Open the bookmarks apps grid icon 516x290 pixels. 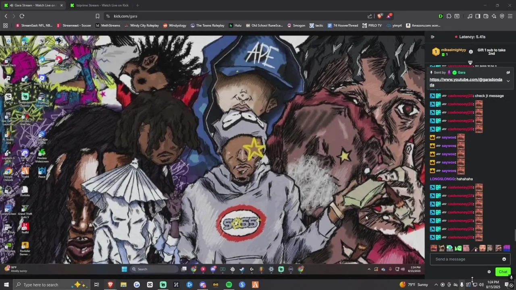click(5, 25)
